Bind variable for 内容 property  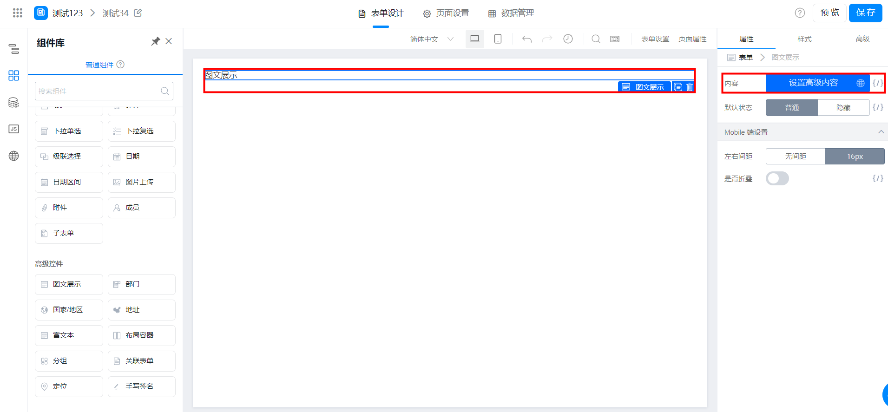click(x=878, y=83)
